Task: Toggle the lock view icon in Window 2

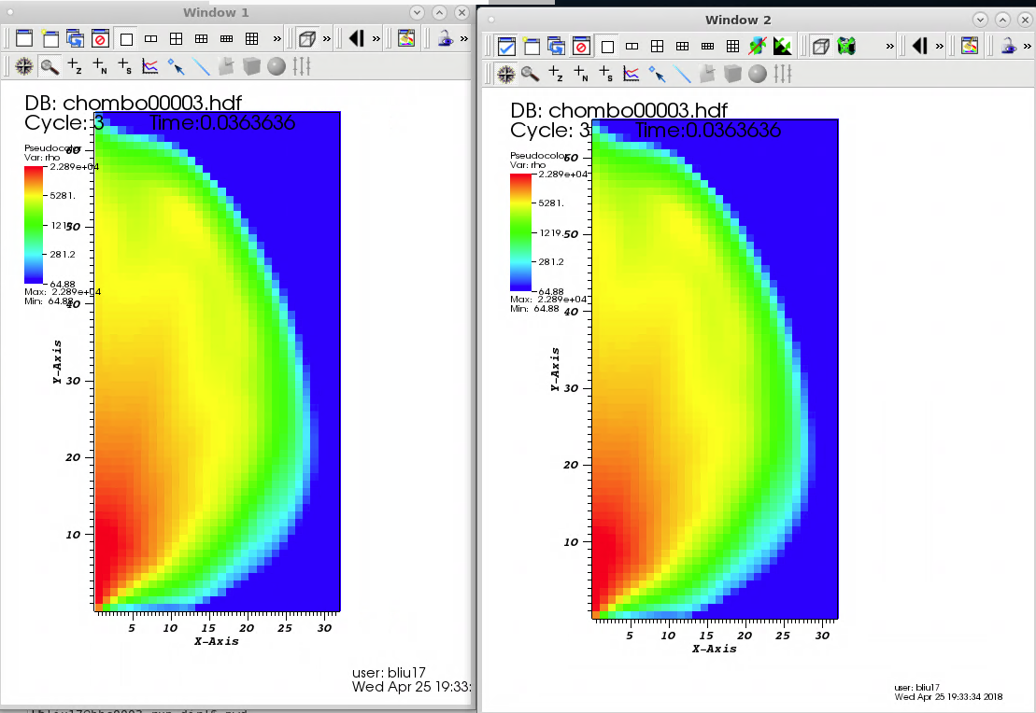Action: click(1009, 47)
